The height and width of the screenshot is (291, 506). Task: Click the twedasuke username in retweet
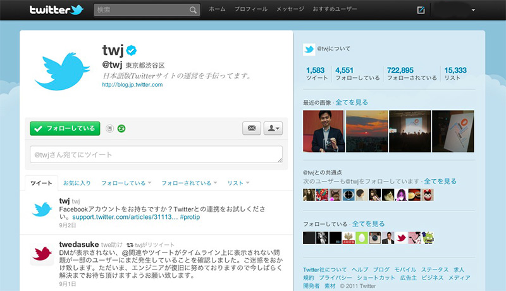click(x=78, y=245)
